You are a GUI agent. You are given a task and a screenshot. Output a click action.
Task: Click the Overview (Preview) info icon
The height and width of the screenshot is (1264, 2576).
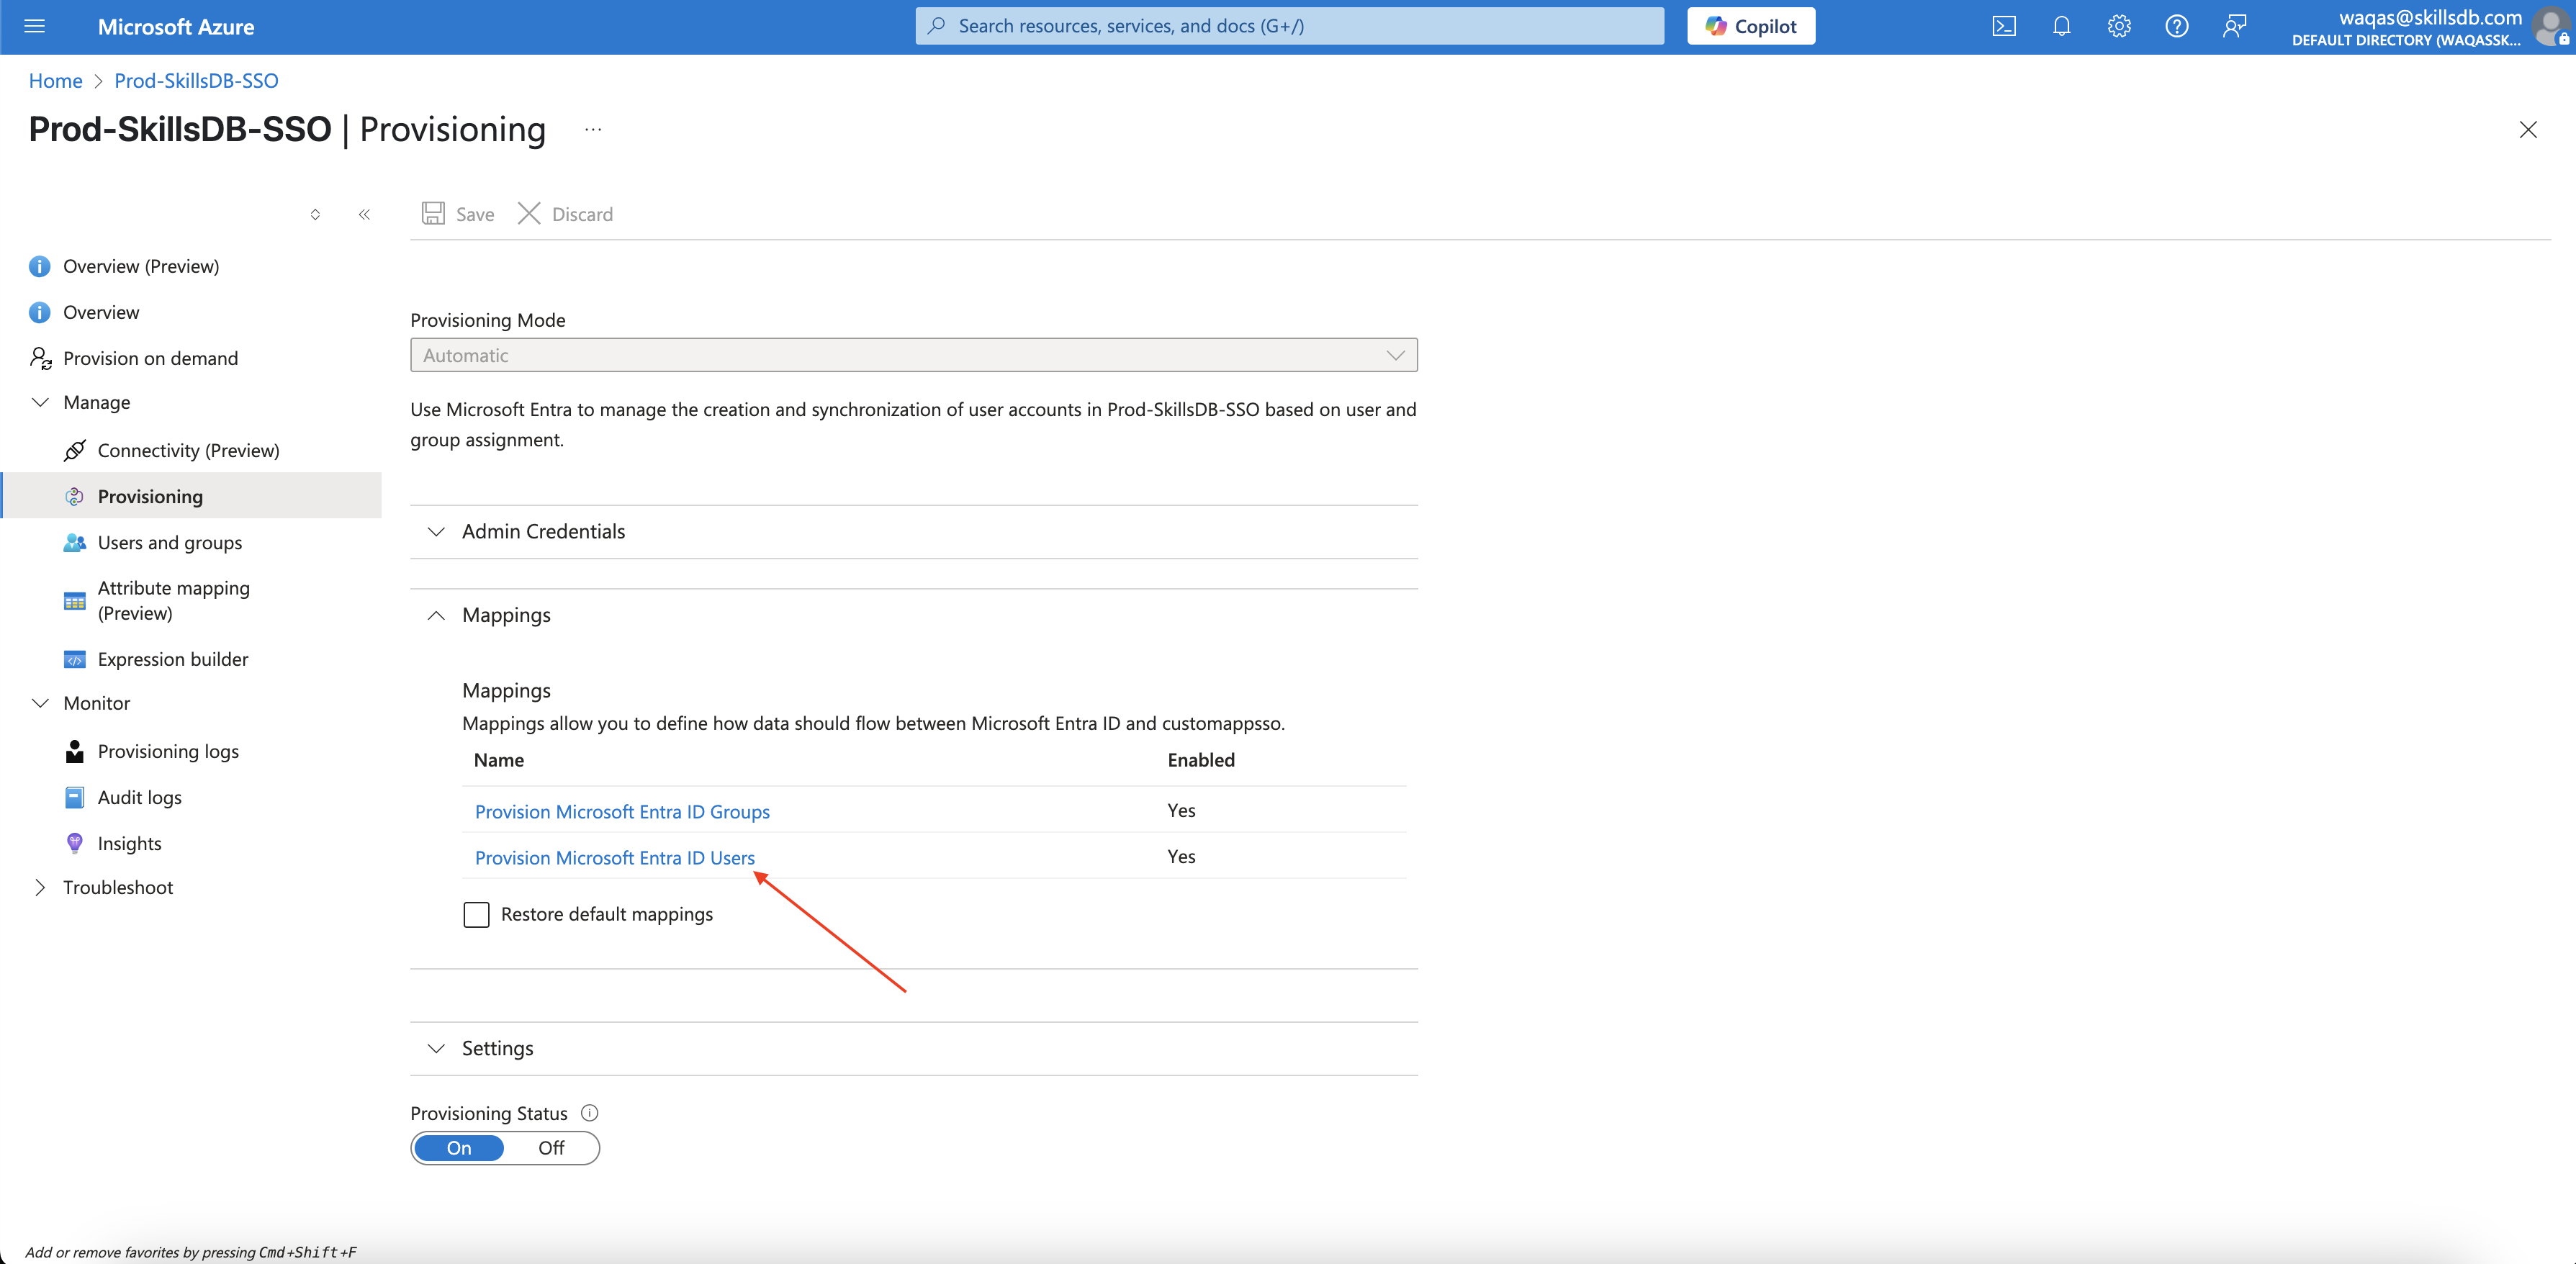pos(39,266)
